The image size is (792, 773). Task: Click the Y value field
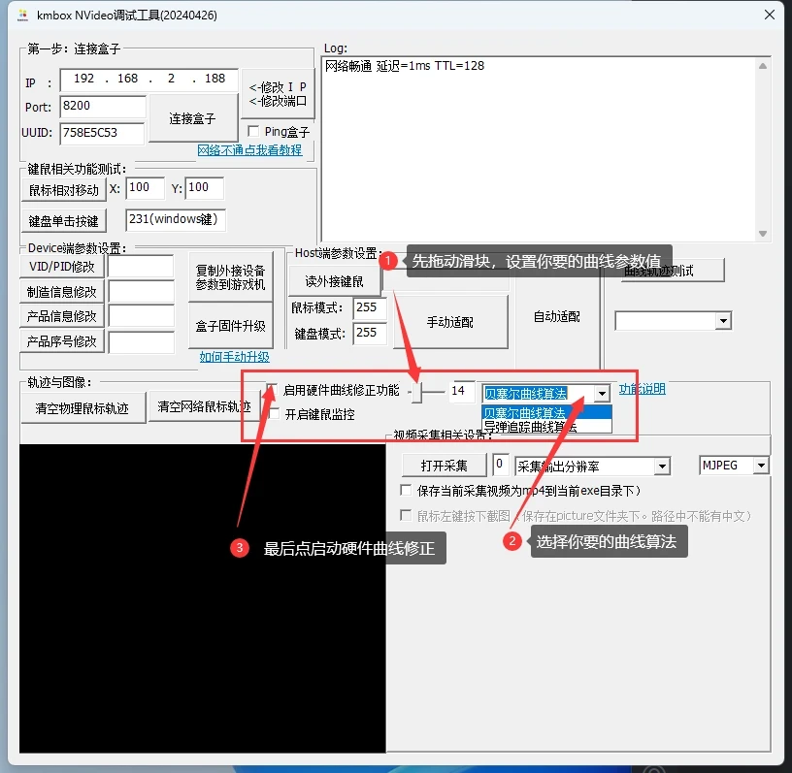(204, 188)
